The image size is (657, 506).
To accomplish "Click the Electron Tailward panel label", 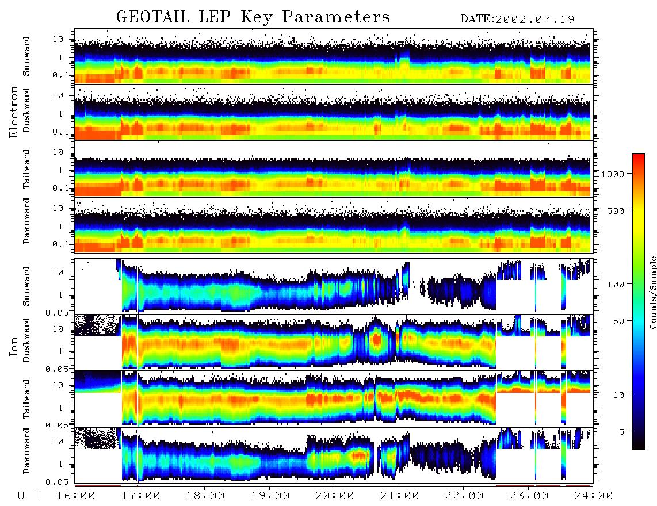I will (x=26, y=169).
